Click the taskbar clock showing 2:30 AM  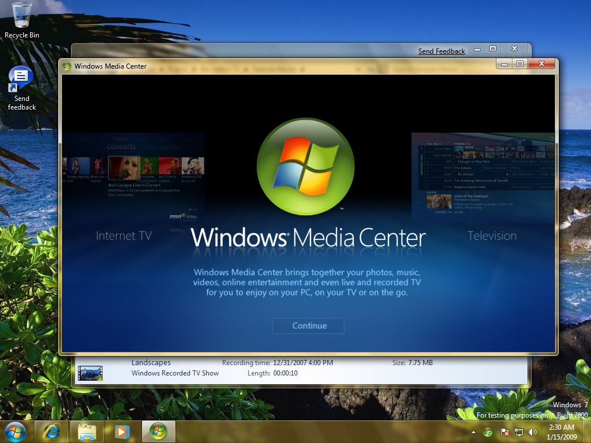562,432
